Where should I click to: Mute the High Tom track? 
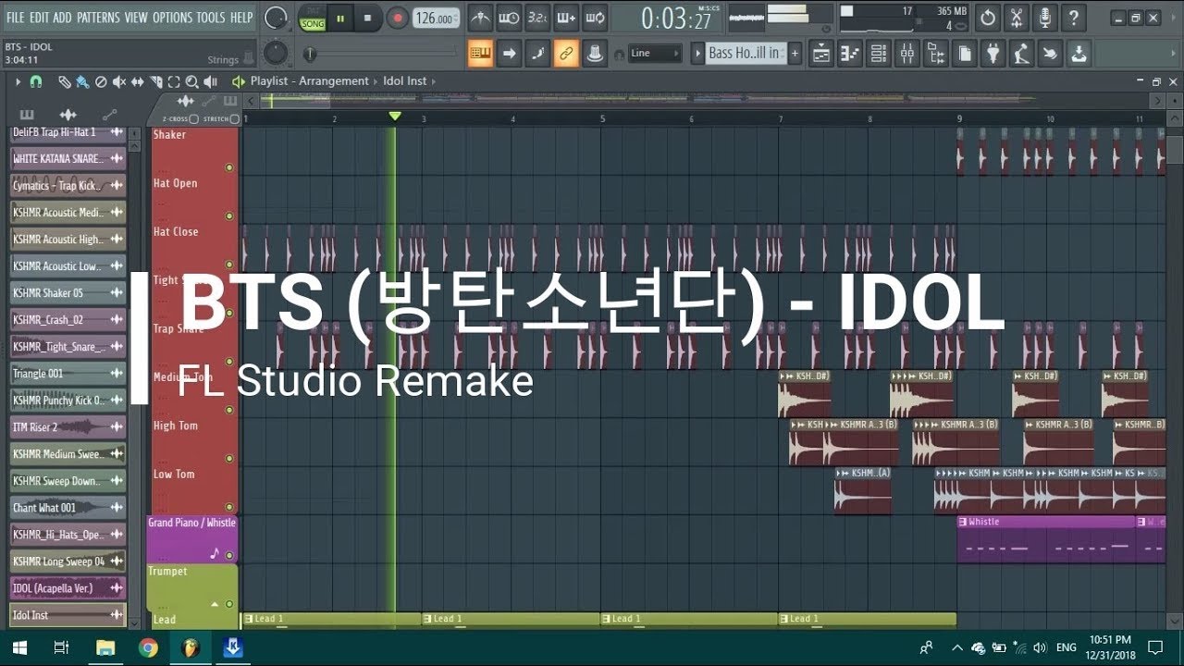tap(229, 459)
